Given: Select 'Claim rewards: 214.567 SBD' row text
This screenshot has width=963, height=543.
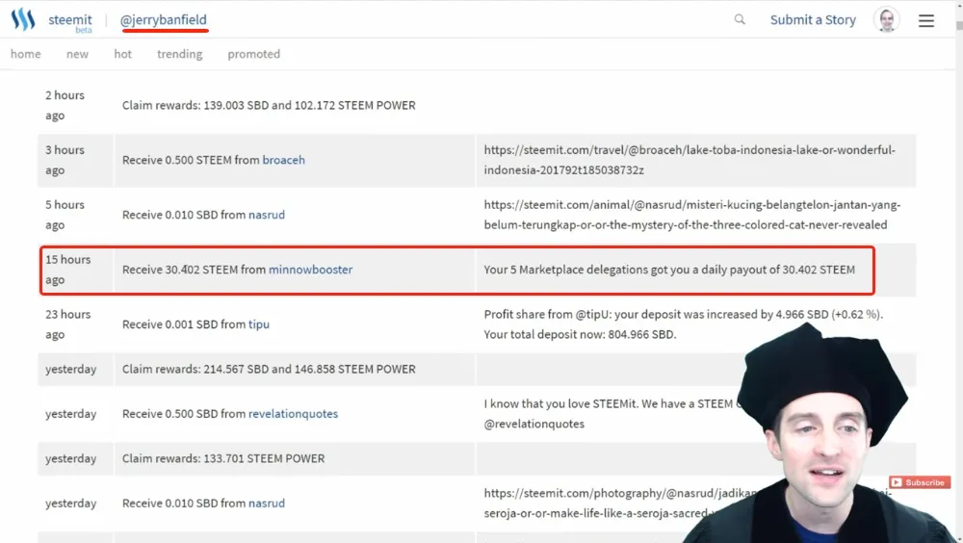Looking at the screenshot, I should (269, 369).
